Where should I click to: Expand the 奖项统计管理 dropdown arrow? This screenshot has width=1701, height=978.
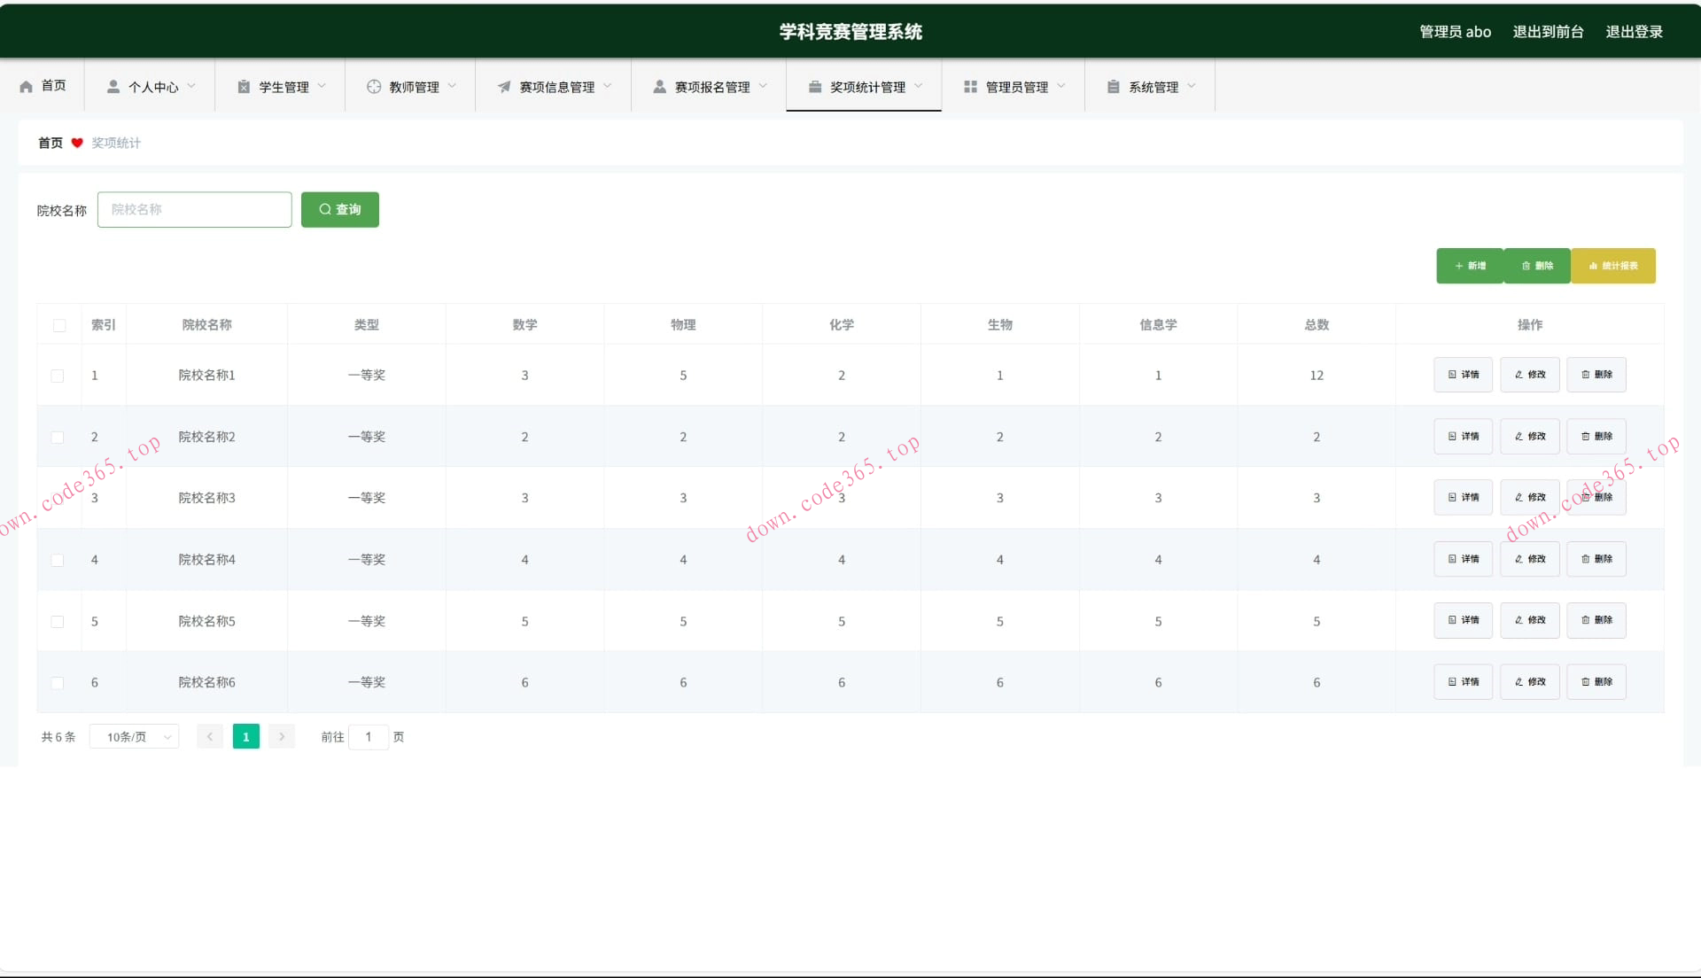point(919,86)
